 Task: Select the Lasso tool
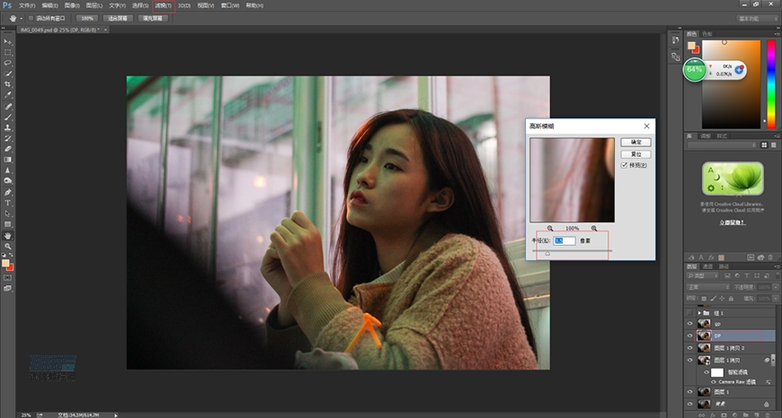(8, 63)
